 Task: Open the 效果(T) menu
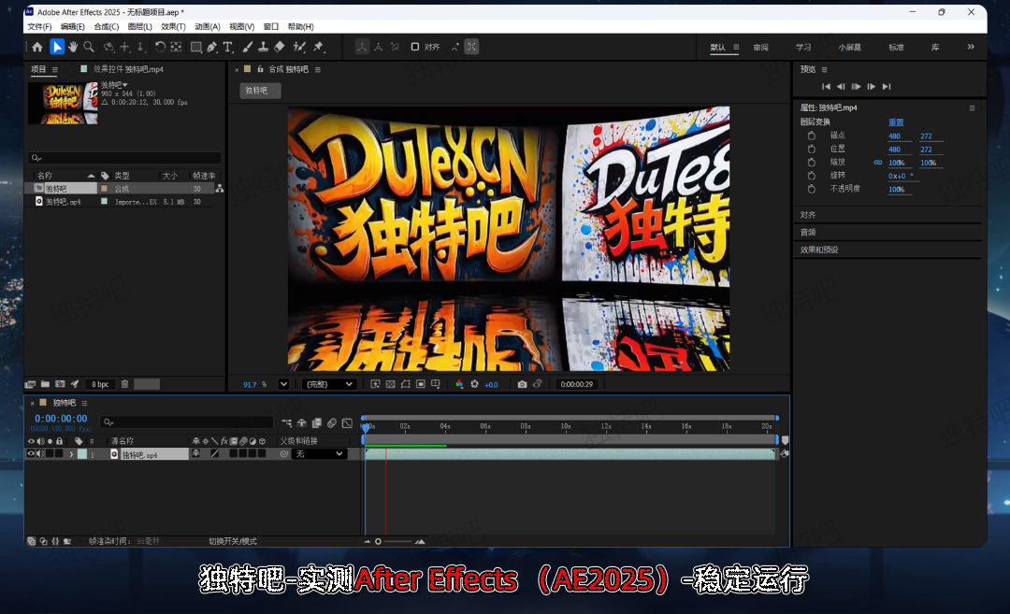[173, 27]
